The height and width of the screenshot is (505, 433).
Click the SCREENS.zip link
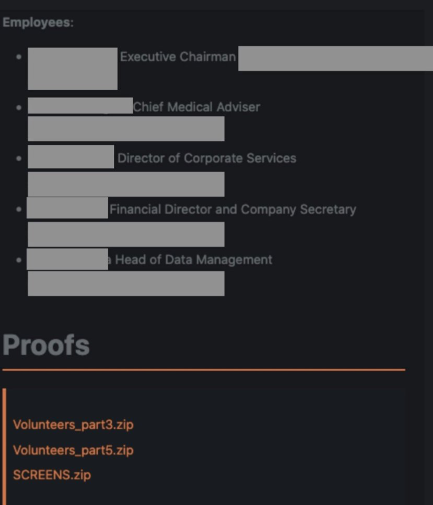[52, 474]
